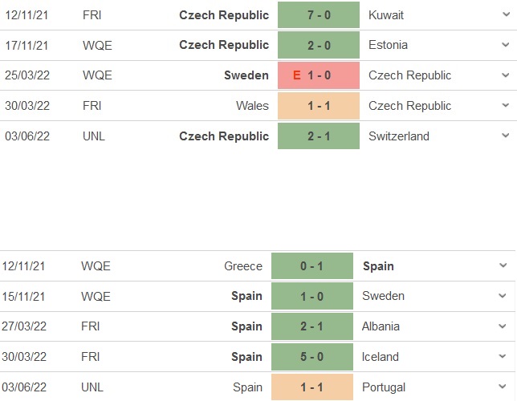Expand the Sweden vs Czech Republic match row
Screen dimensions: 517x401
(503, 76)
